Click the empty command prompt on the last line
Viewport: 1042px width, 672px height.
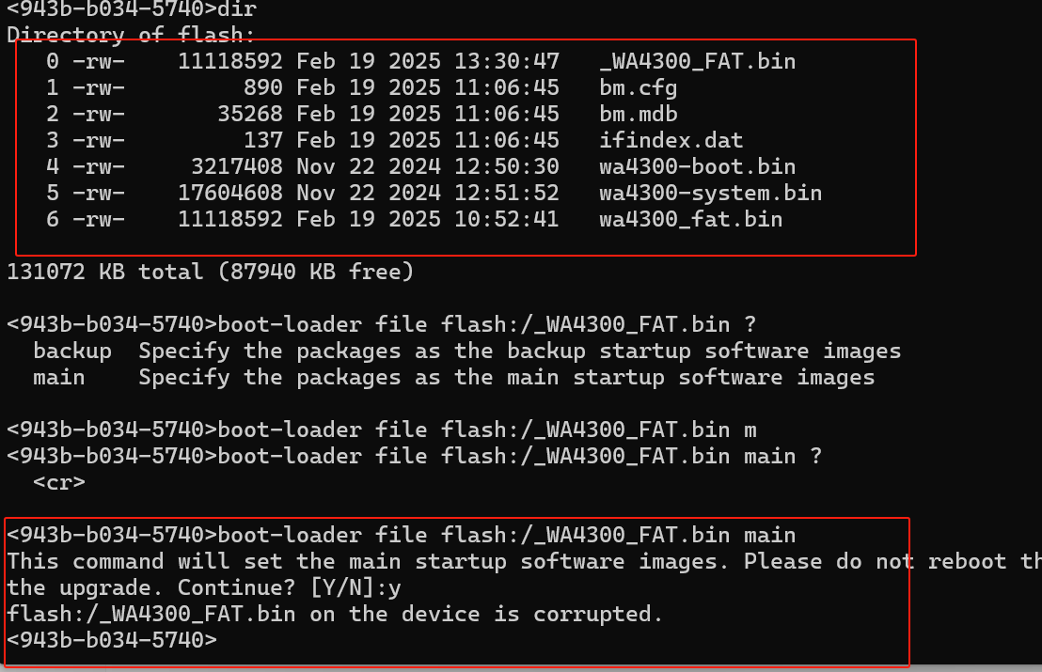(112, 641)
